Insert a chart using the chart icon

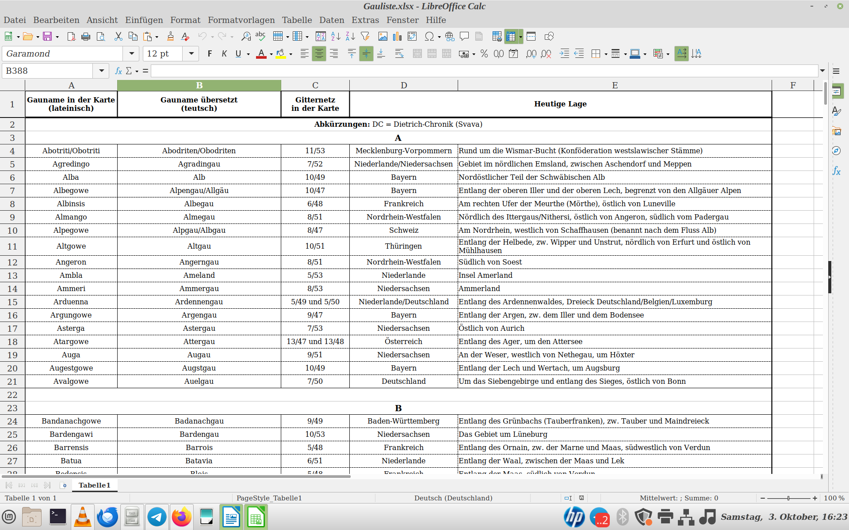(x=398, y=37)
